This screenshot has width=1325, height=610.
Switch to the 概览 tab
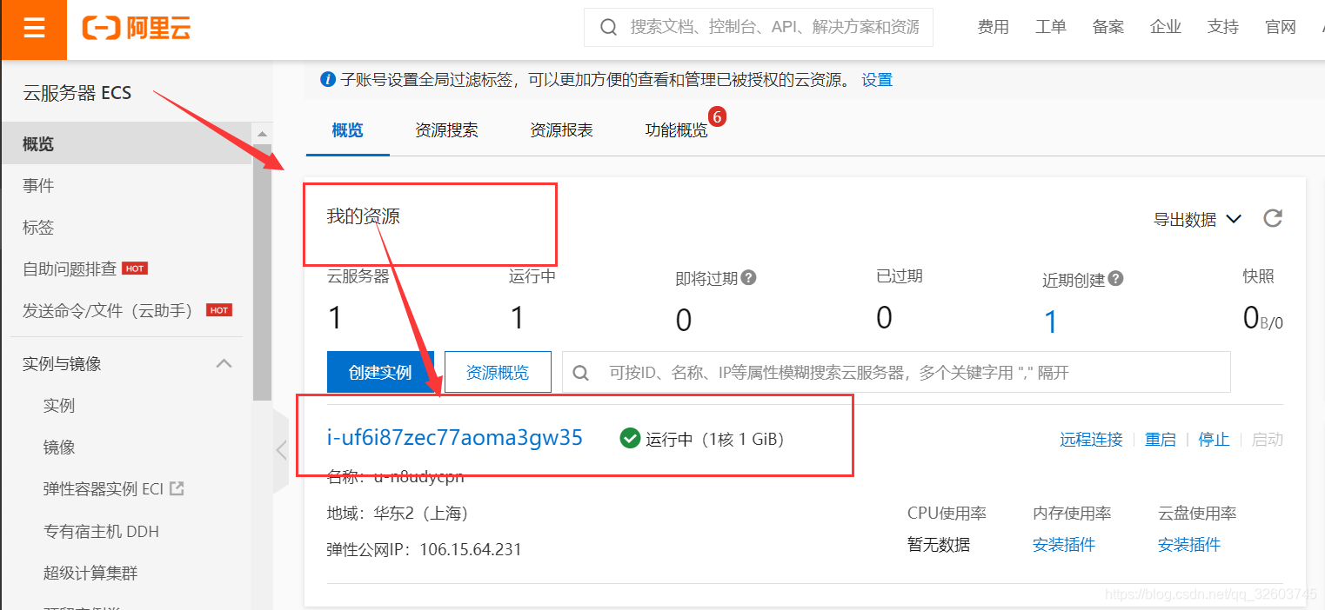[x=348, y=130]
